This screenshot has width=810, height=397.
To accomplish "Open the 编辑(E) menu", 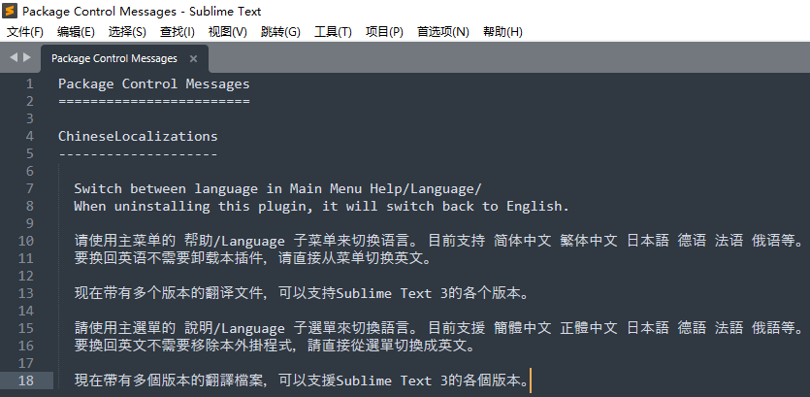I will pyautogui.click(x=76, y=32).
